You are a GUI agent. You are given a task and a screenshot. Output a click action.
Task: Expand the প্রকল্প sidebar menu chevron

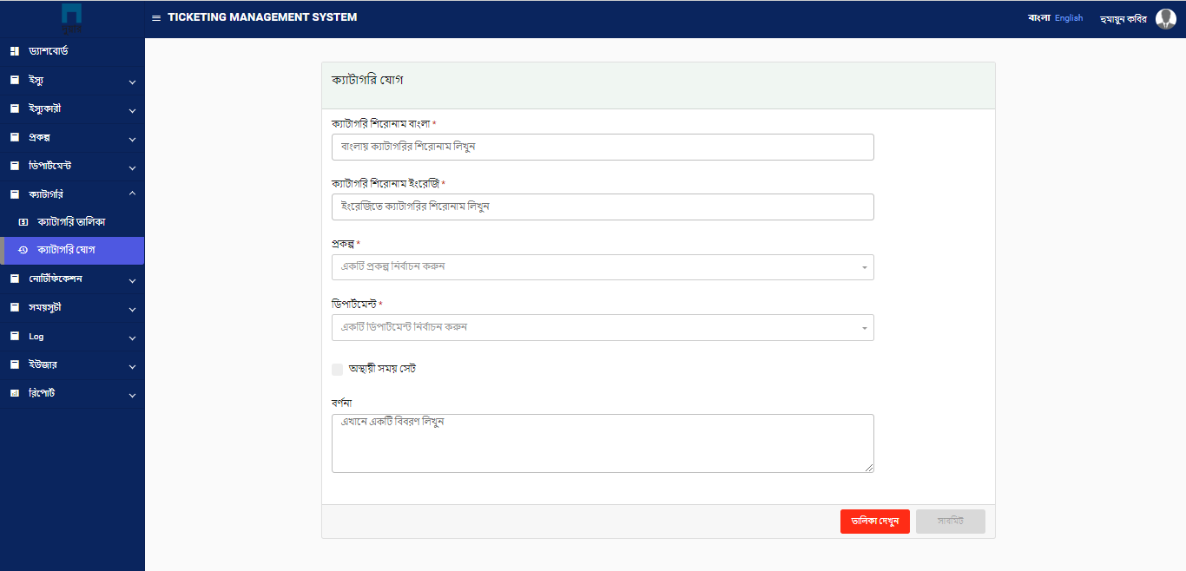(132, 140)
